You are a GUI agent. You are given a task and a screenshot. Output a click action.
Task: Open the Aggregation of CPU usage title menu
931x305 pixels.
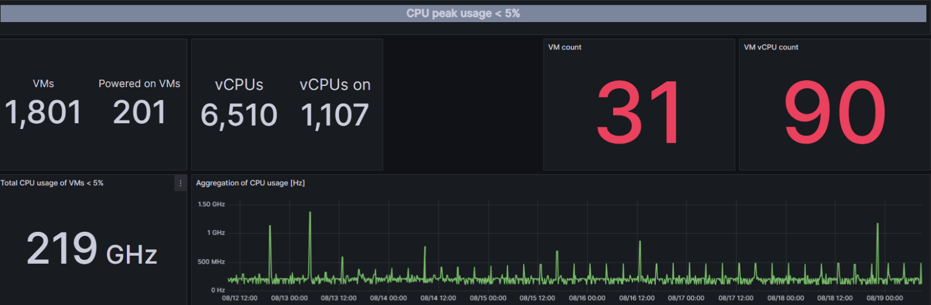(250, 183)
